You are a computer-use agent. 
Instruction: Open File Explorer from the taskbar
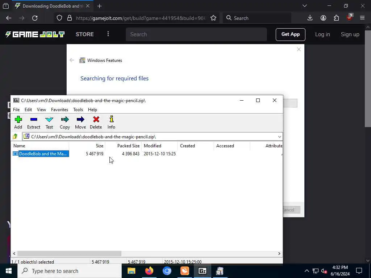(x=131, y=271)
